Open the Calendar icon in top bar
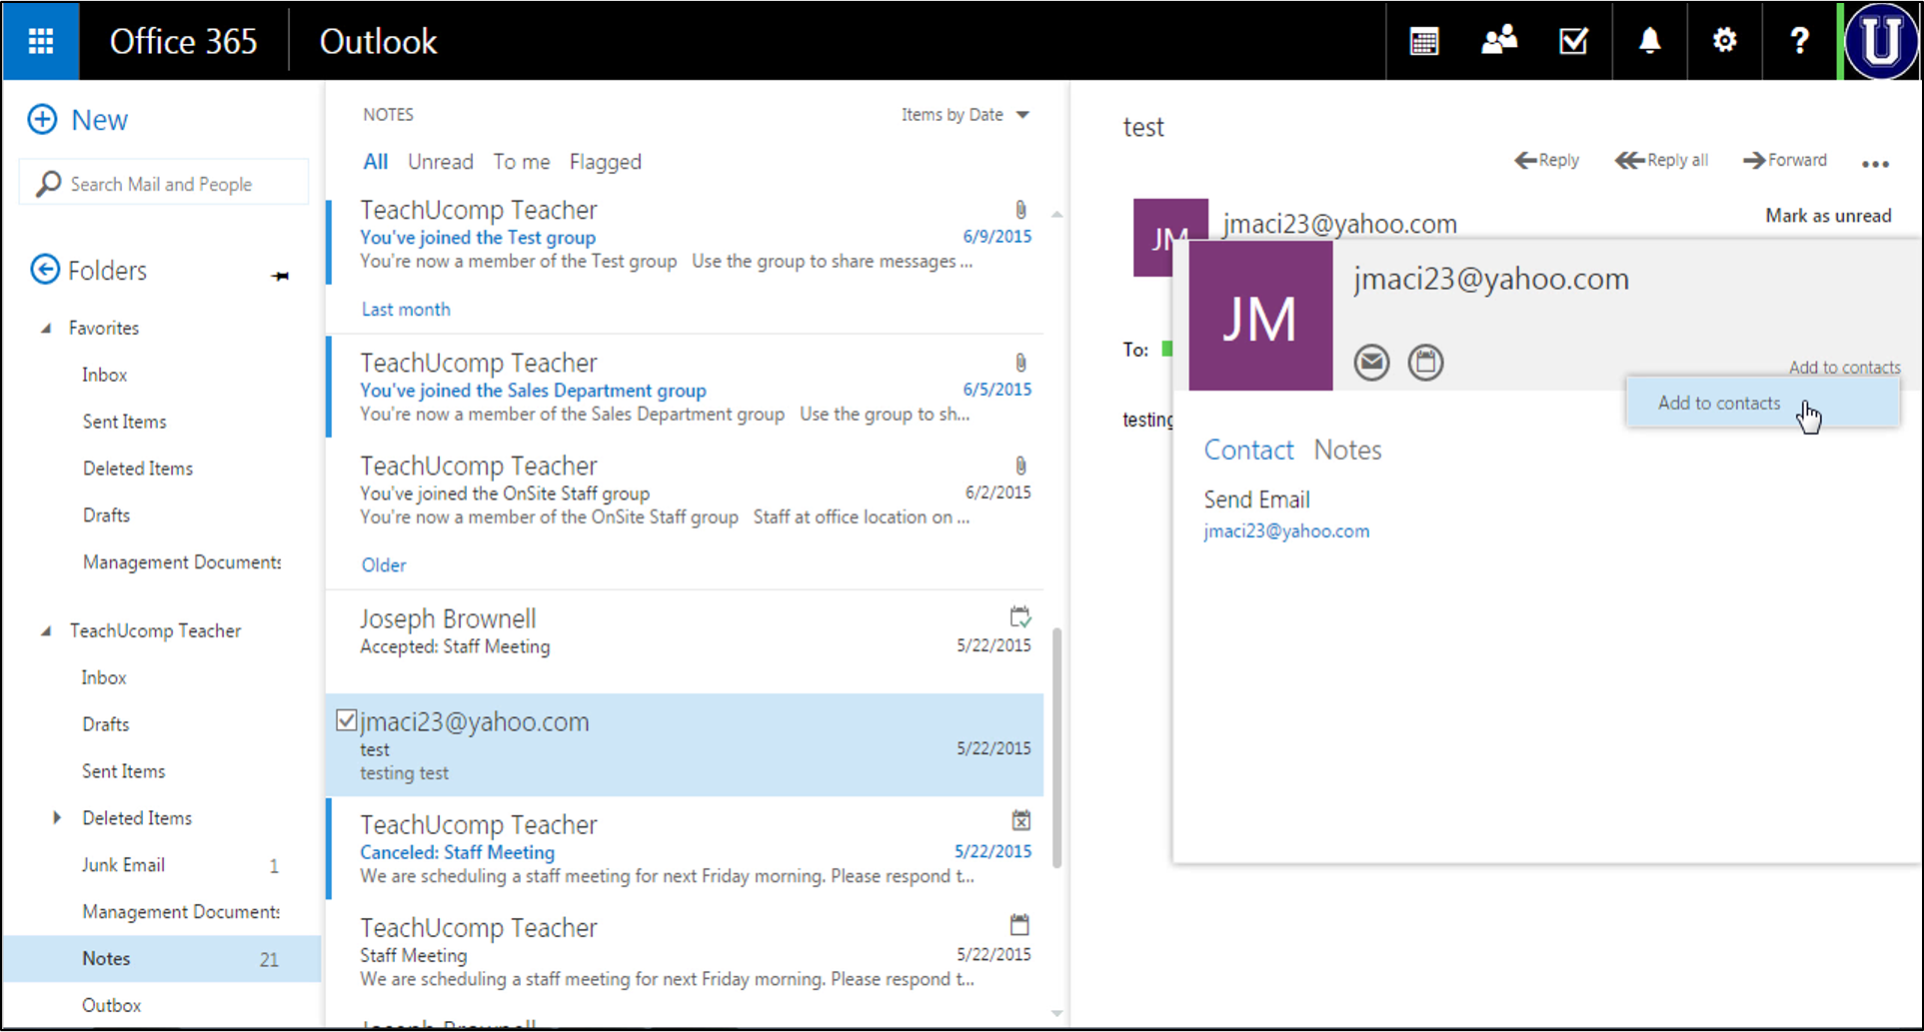 (x=1423, y=41)
